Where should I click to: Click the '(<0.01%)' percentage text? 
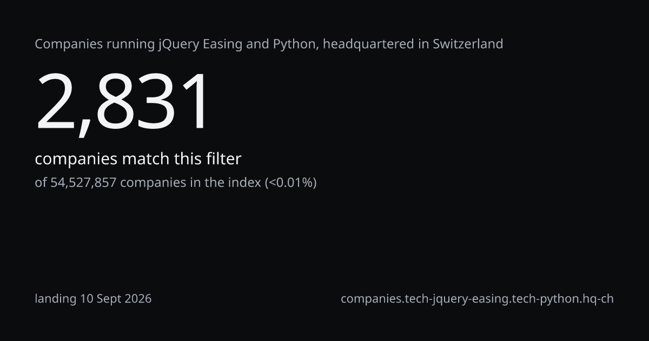point(290,183)
